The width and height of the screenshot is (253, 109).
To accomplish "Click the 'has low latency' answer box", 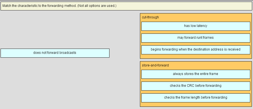I will (x=196, y=26).
